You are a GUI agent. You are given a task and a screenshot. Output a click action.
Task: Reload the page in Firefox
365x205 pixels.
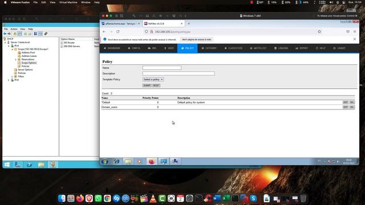(x=118, y=32)
